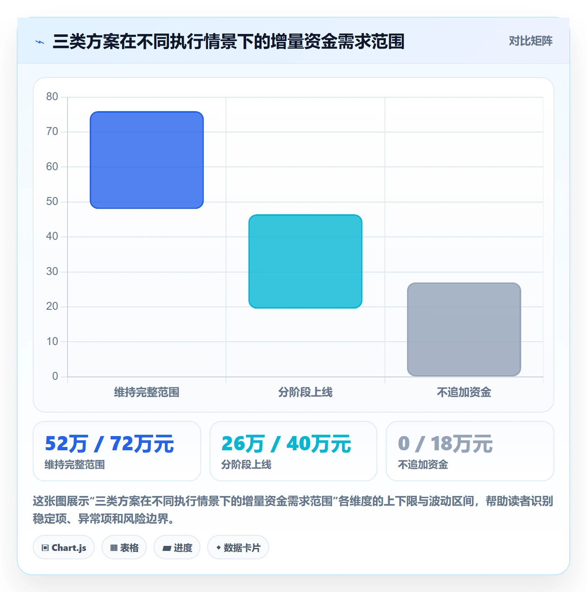Select the 26万 / 40万元 data card
Image resolution: width=587 pixels, height=592 pixels.
point(293,451)
